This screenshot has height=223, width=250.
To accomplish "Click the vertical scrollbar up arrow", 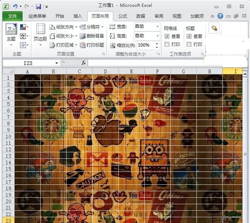I will tap(245, 74).
